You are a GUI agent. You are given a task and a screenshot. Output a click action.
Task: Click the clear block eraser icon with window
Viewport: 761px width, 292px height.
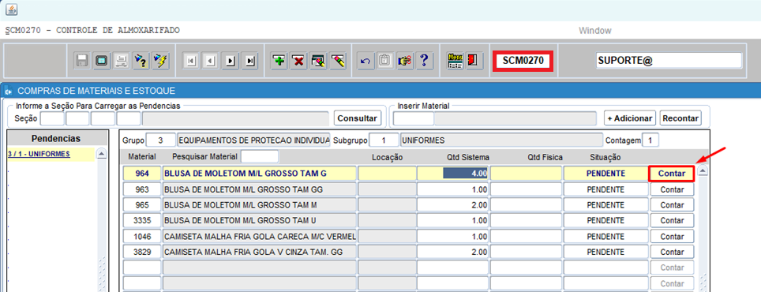click(318, 61)
